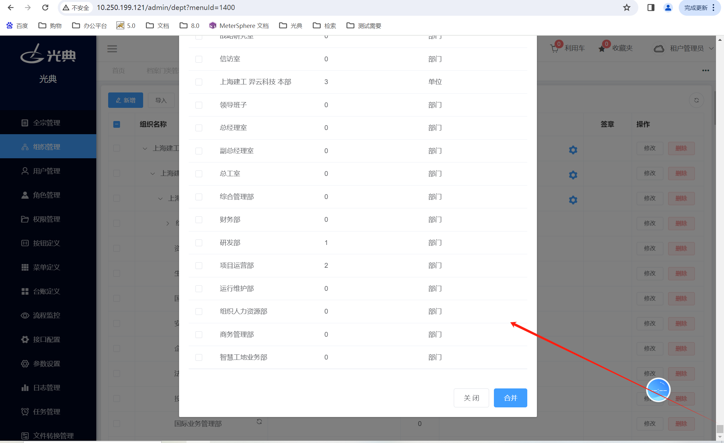Bookmark this page with star icon
724x443 pixels.
[626, 7]
